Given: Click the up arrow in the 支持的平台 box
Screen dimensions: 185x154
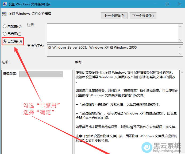Looking at the screenshot, I should click(x=181, y=47).
